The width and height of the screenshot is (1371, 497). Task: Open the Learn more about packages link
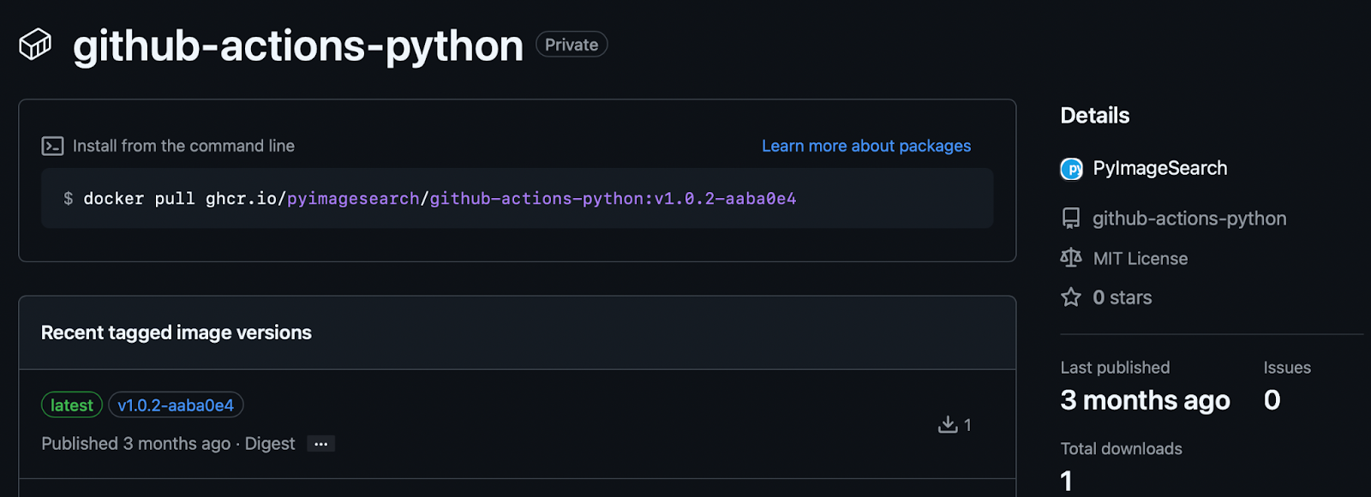(x=866, y=147)
